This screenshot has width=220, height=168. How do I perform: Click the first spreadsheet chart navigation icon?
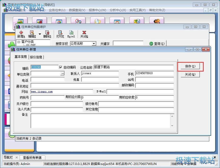point(20,21)
